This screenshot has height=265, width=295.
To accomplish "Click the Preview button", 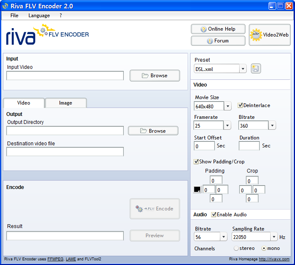I will pos(155,236).
